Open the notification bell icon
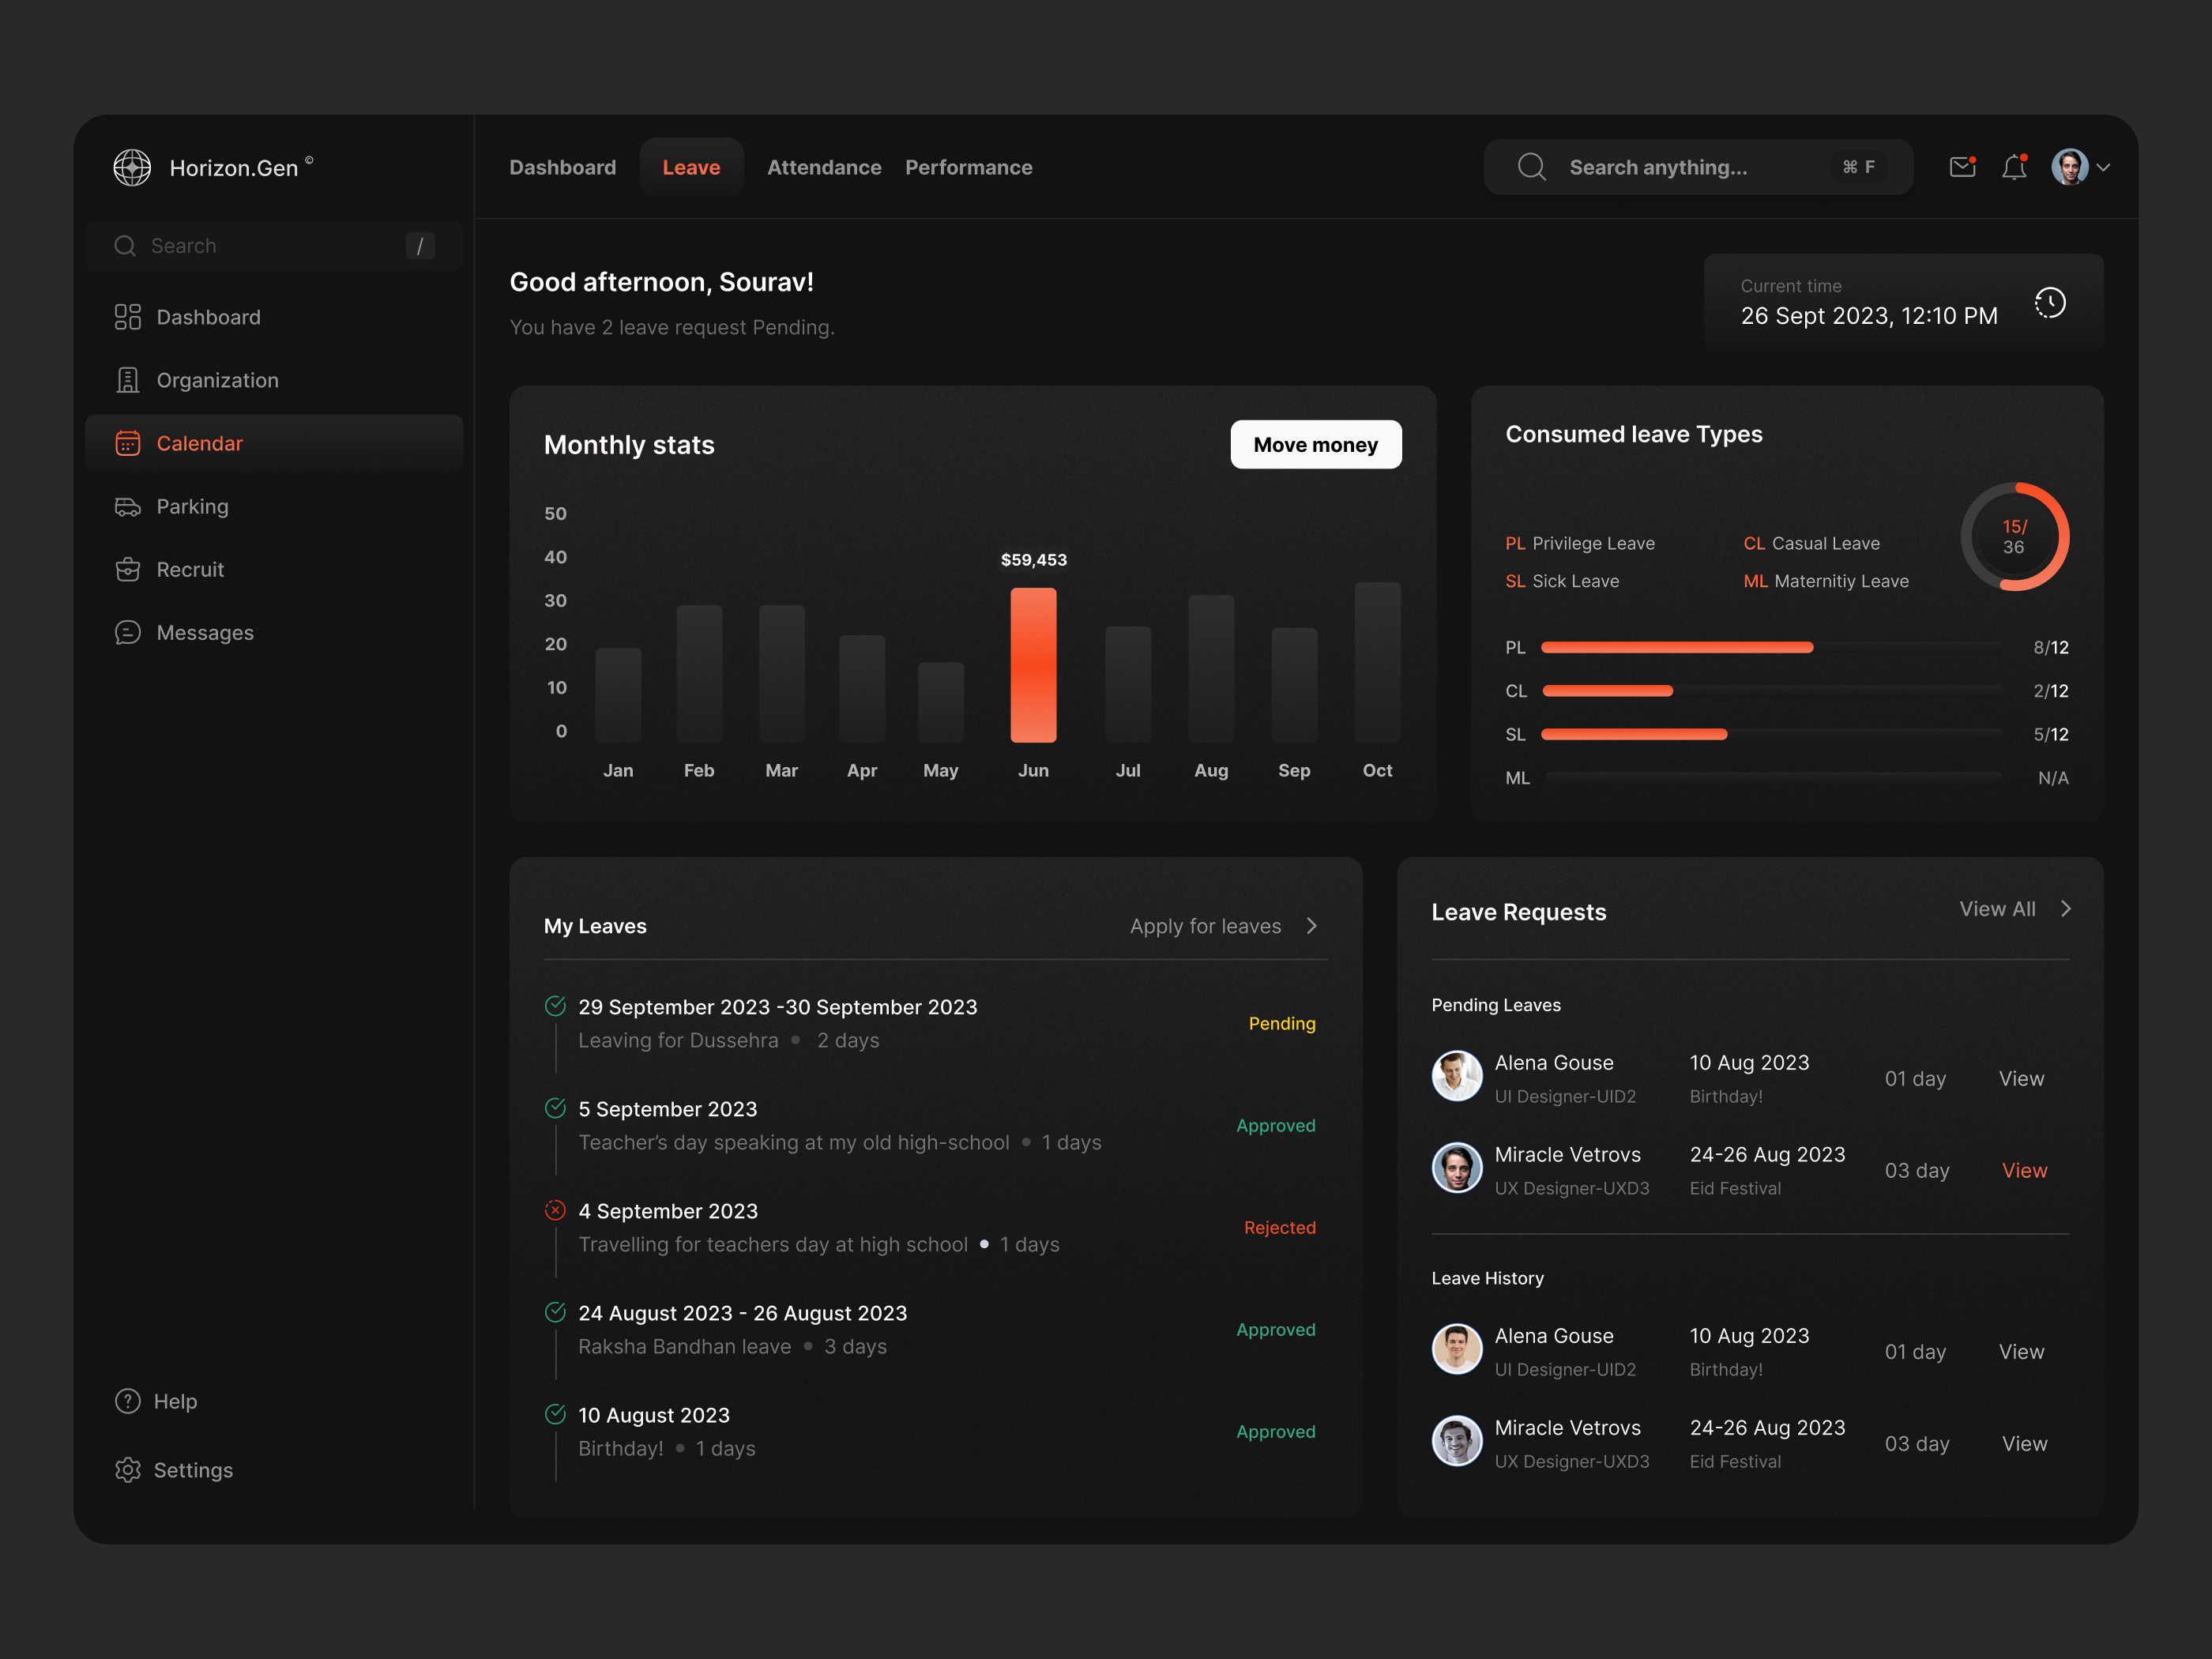Image resolution: width=2212 pixels, height=1659 pixels. [x=2015, y=167]
